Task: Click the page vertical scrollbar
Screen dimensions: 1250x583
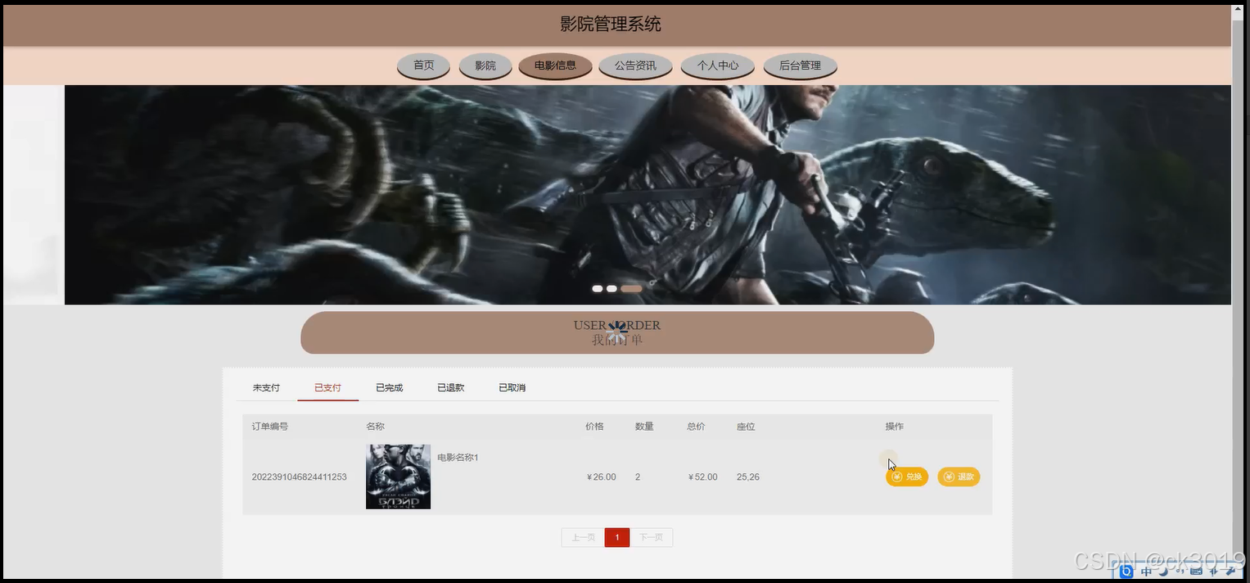Action: click(x=1238, y=291)
